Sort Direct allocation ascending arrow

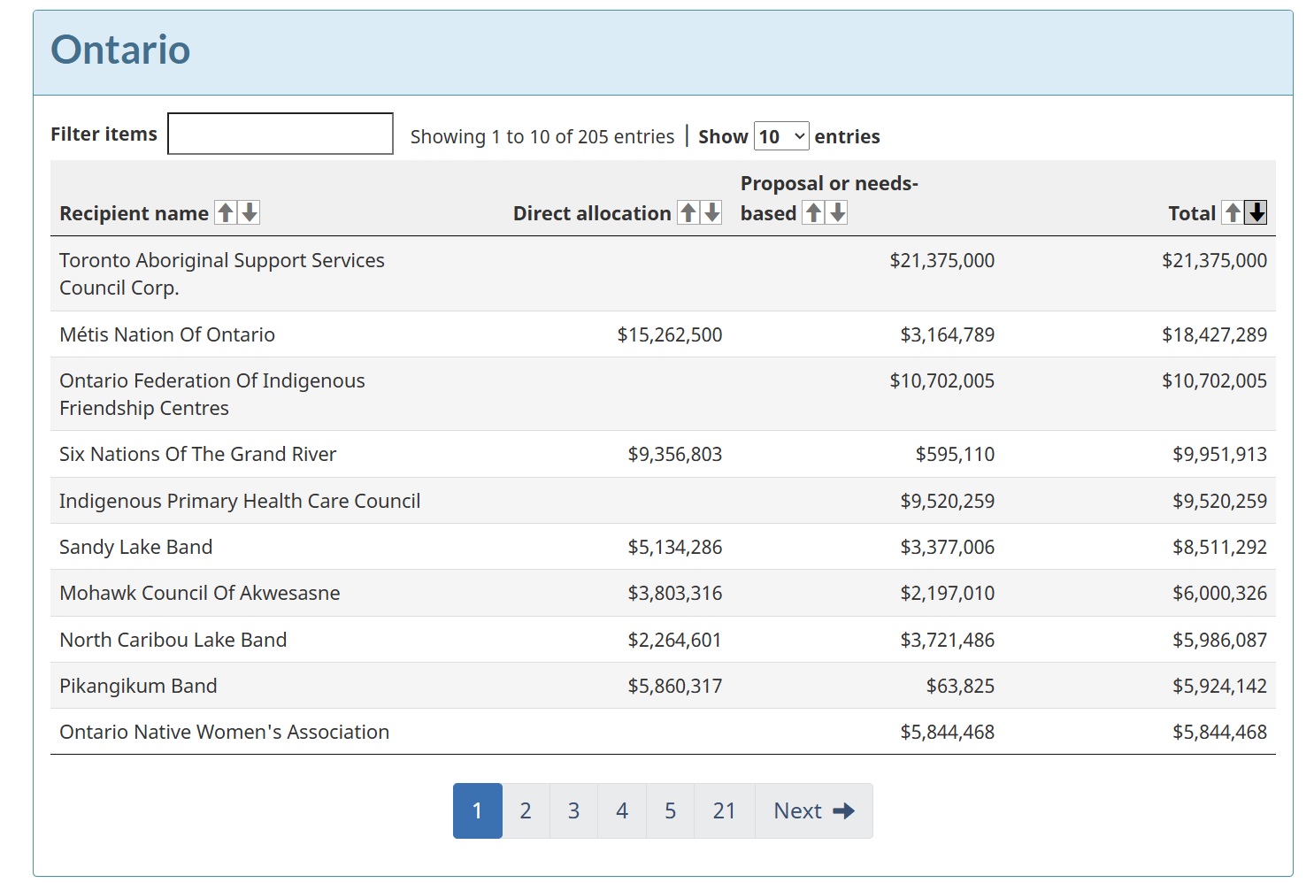tap(688, 212)
